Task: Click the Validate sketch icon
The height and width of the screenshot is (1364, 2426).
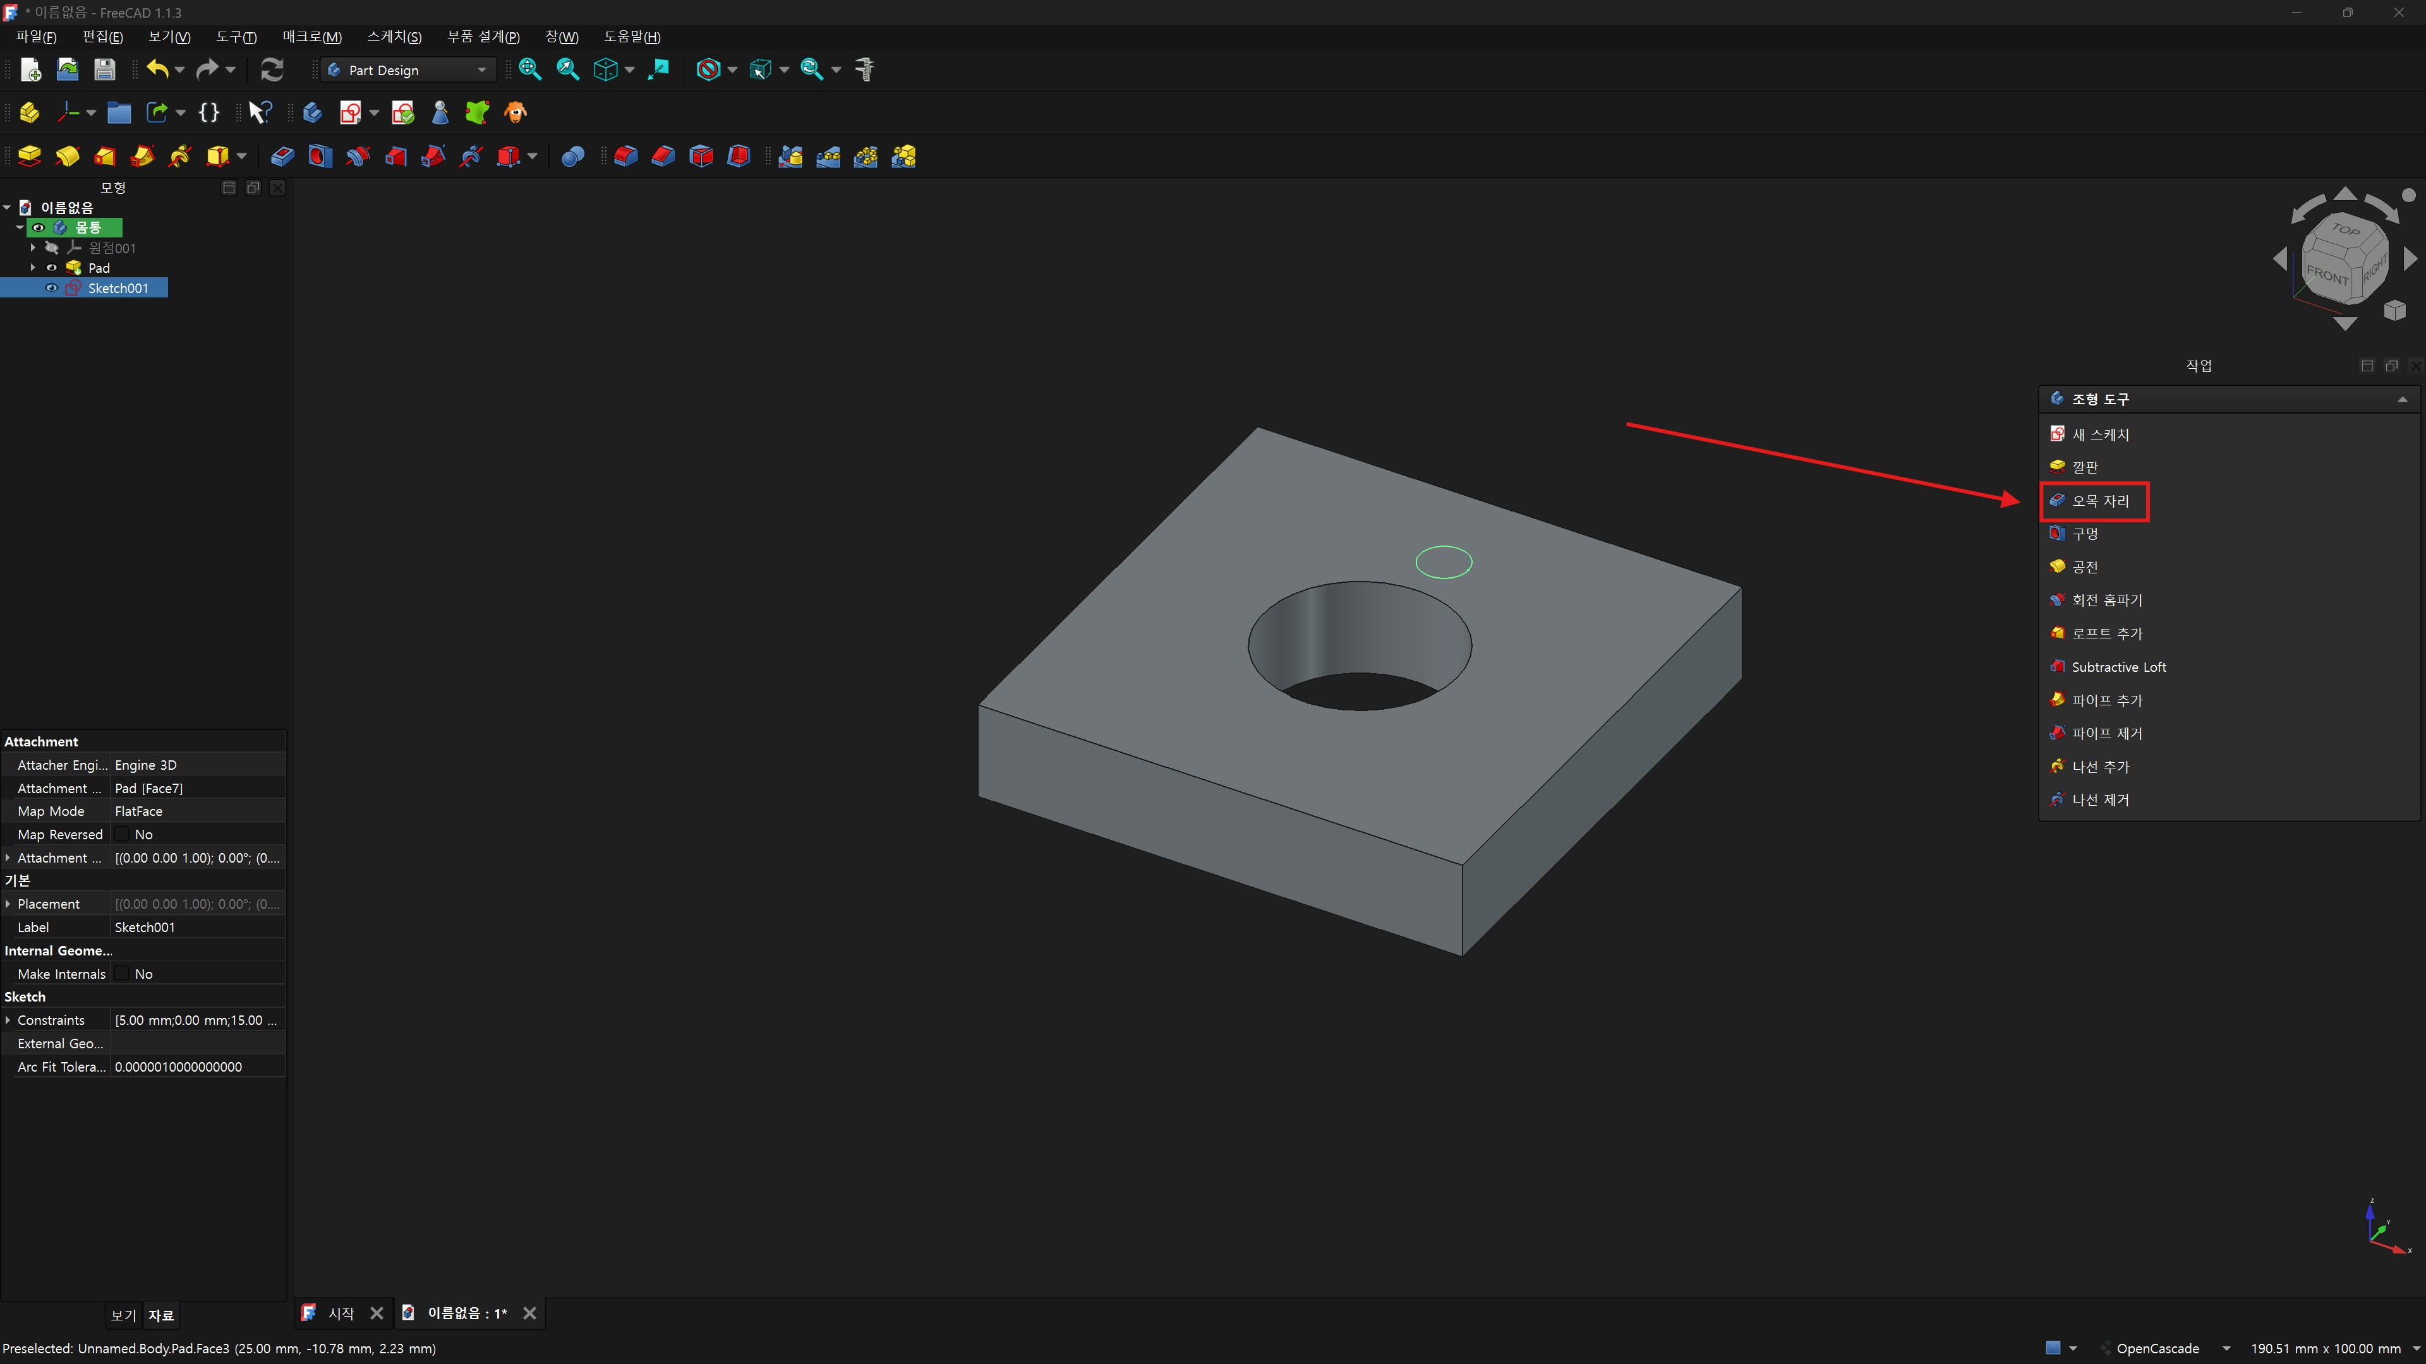Action: tap(403, 113)
